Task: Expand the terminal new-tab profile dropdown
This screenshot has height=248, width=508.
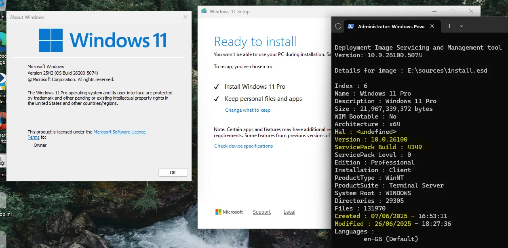Action: 462,26
